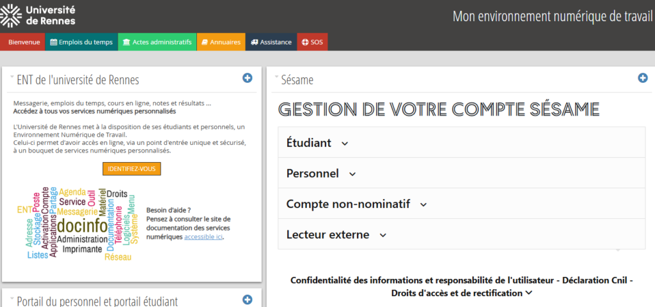Open the Assistance tab
The height and width of the screenshot is (307, 655).
click(x=271, y=42)
